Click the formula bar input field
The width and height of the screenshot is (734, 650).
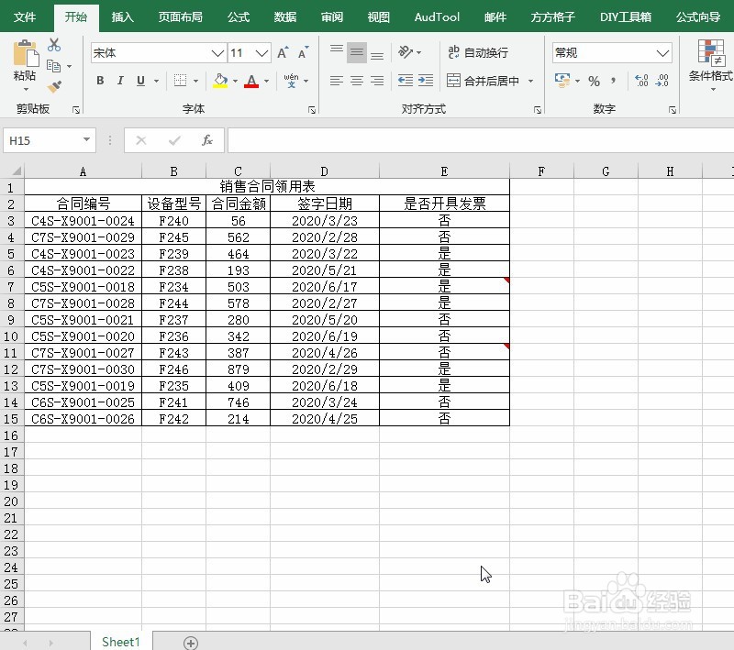[x=481, y=140]
